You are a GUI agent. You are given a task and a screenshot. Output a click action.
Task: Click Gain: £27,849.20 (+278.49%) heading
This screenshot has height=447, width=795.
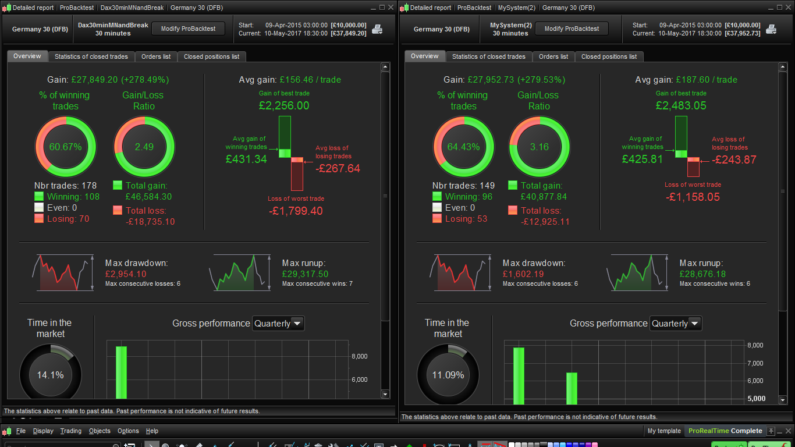coord(108,80)
